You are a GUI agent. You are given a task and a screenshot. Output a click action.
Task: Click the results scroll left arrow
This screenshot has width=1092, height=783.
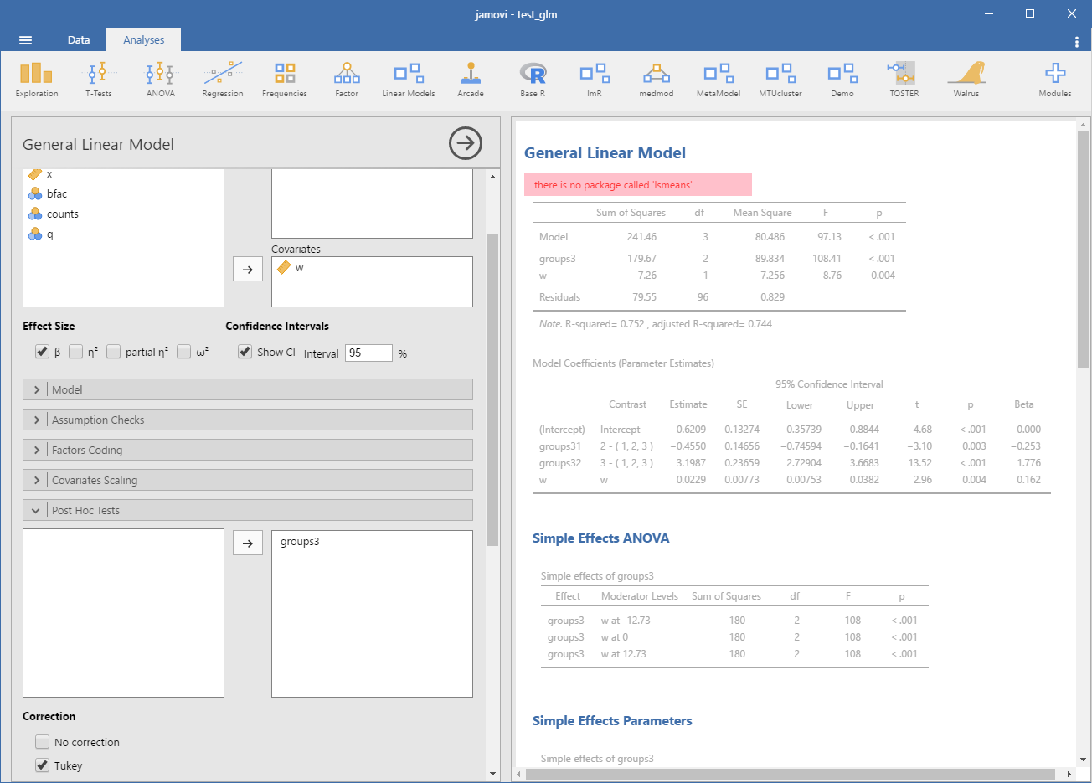[518, 775]
